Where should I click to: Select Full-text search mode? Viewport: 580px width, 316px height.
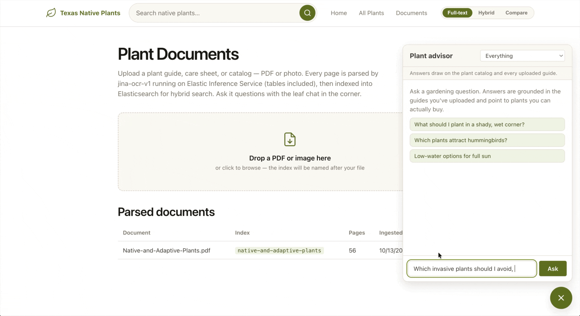(457, 13)
